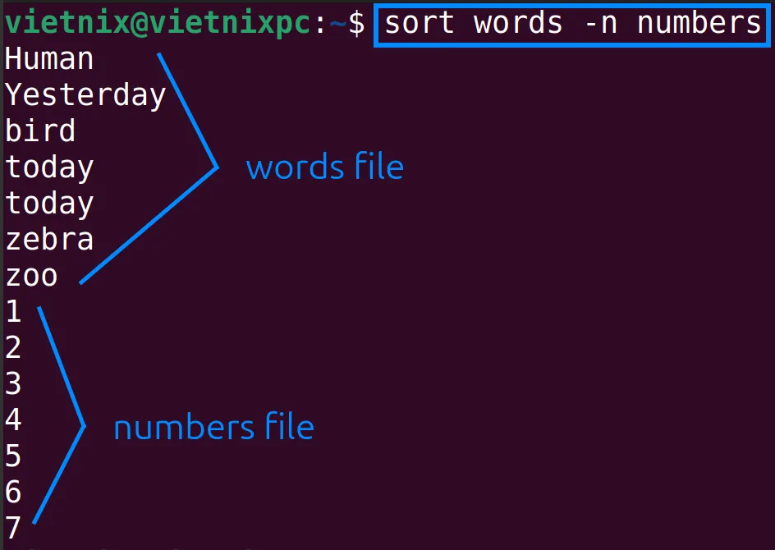Click the output line showing 4
This screenshot has height=550, width=775.
point(13,419)
